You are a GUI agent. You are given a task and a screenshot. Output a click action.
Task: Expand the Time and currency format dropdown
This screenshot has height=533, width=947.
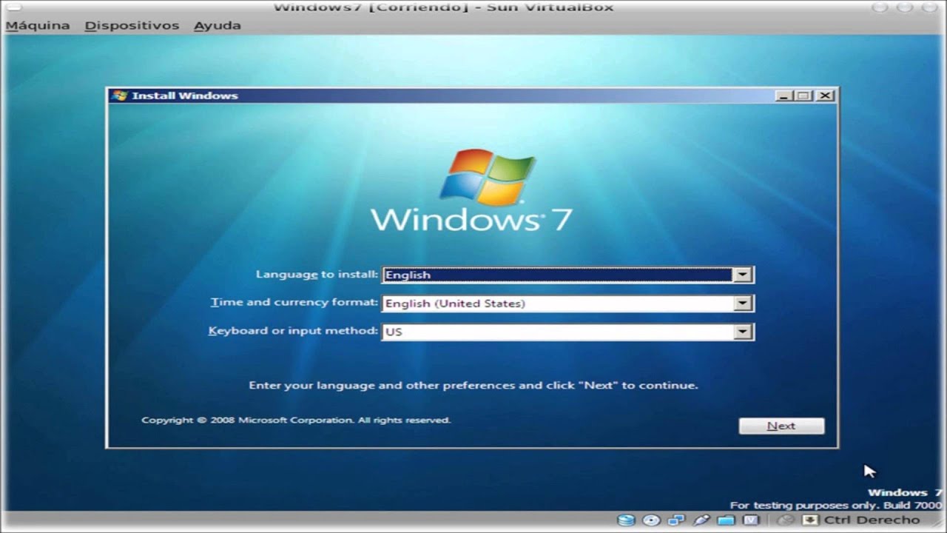tap(742, 304)
